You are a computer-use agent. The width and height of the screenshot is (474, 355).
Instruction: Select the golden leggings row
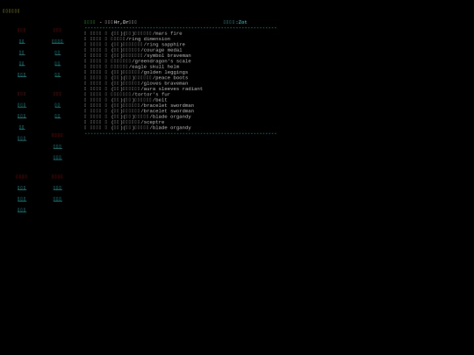pos(136,72)
